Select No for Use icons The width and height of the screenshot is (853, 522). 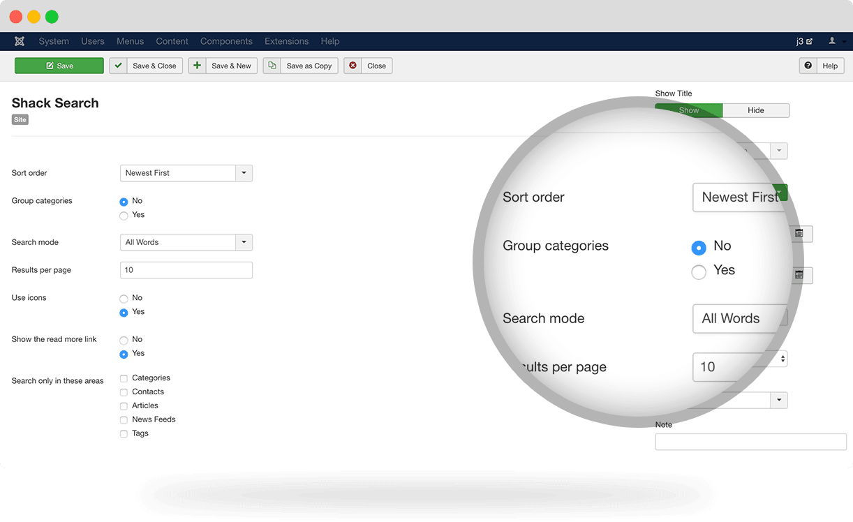(x=124, y=299)
